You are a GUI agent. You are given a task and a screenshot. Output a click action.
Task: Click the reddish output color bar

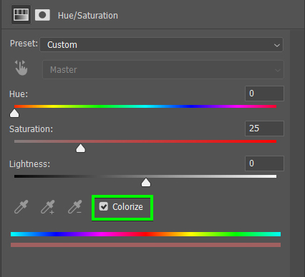click(x=145, y=245)
